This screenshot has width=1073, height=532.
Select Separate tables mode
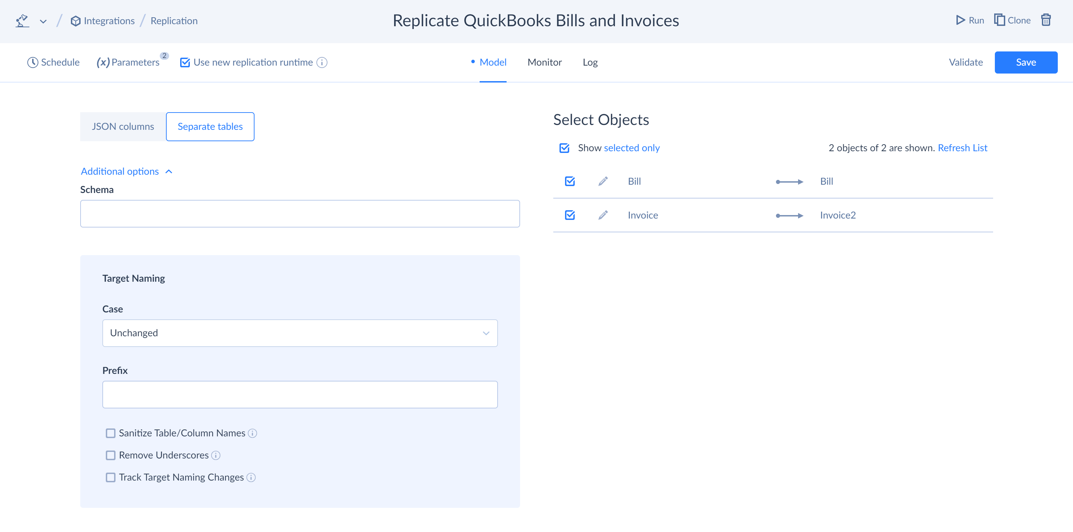[x=210, y=126]
